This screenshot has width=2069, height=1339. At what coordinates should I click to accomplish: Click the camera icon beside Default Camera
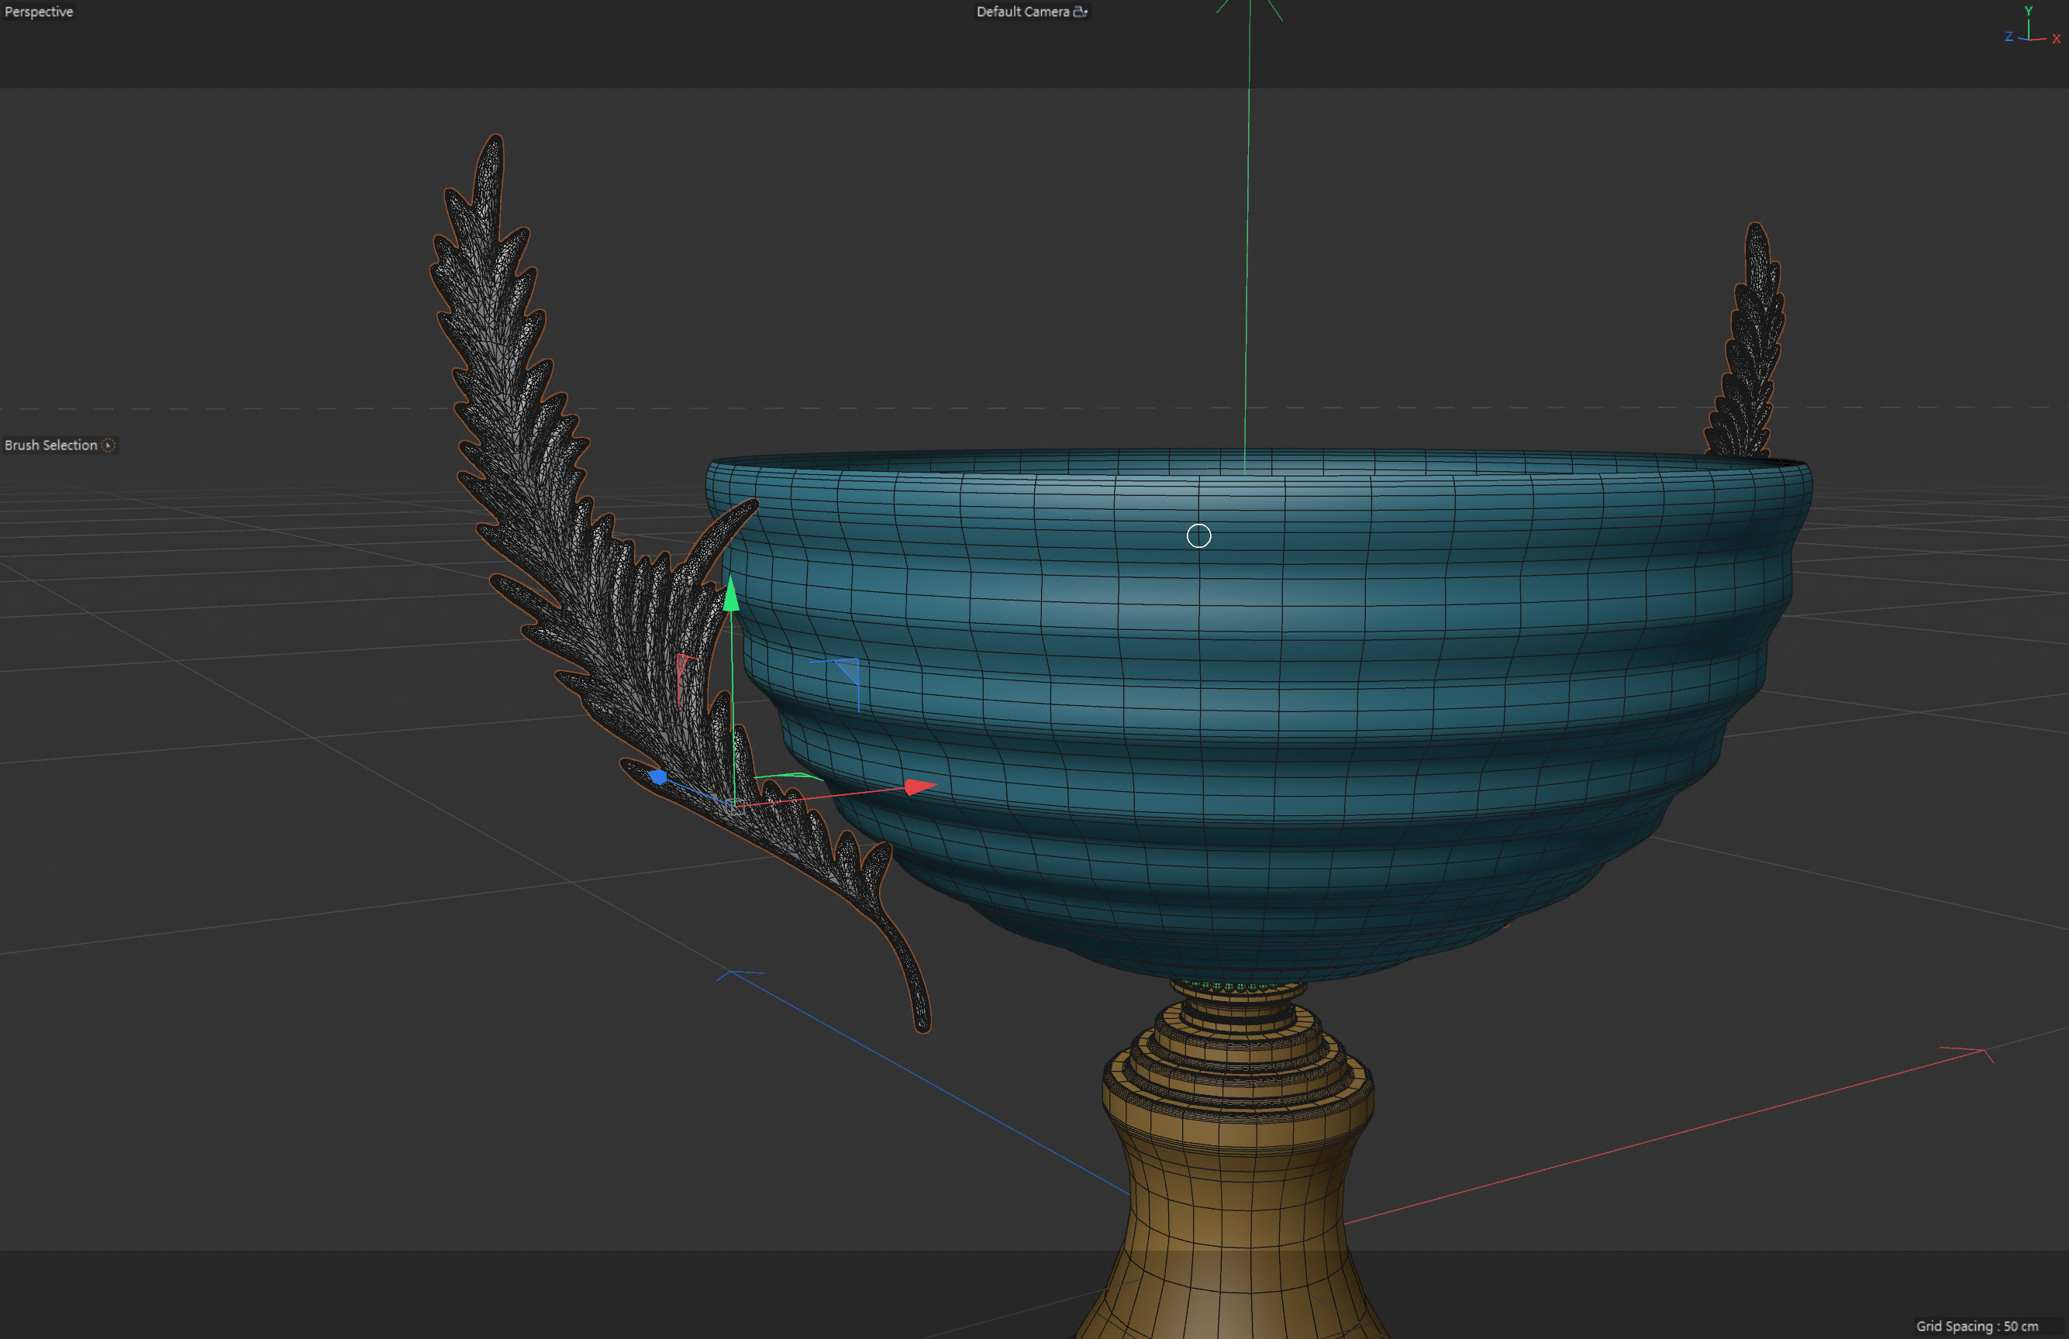[x=1080, y=12]
